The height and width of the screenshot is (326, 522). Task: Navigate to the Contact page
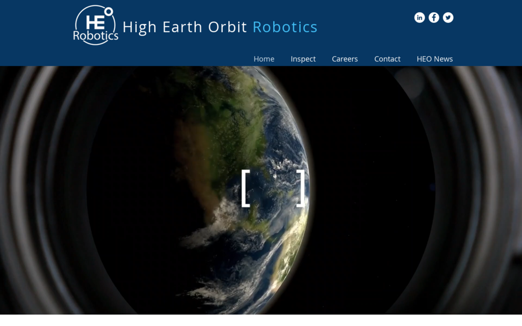coord(387,59)
